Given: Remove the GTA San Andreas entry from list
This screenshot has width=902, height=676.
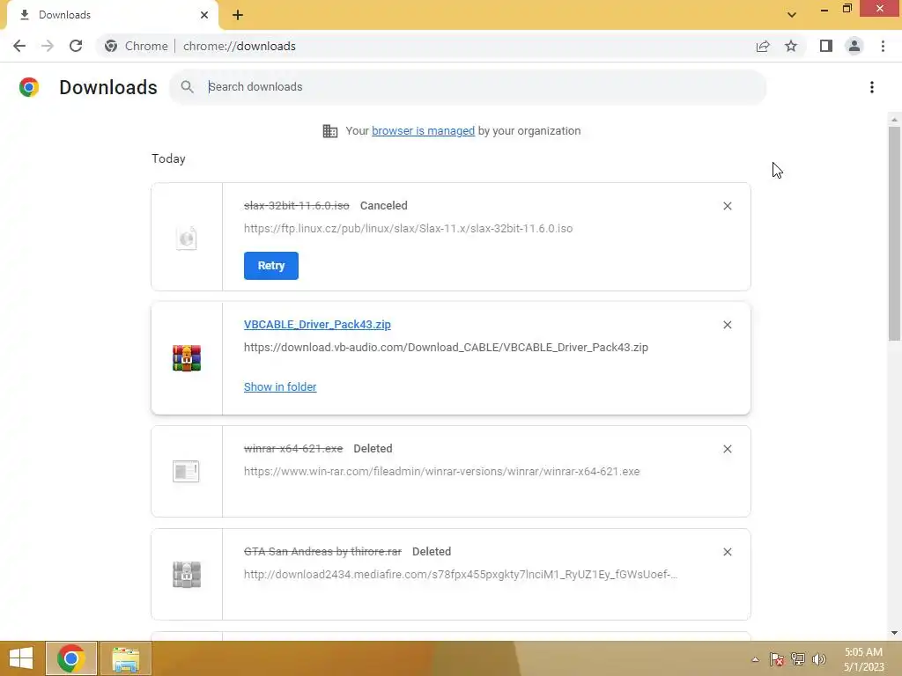Looking at the screenshot, I should tap(727, 552).
